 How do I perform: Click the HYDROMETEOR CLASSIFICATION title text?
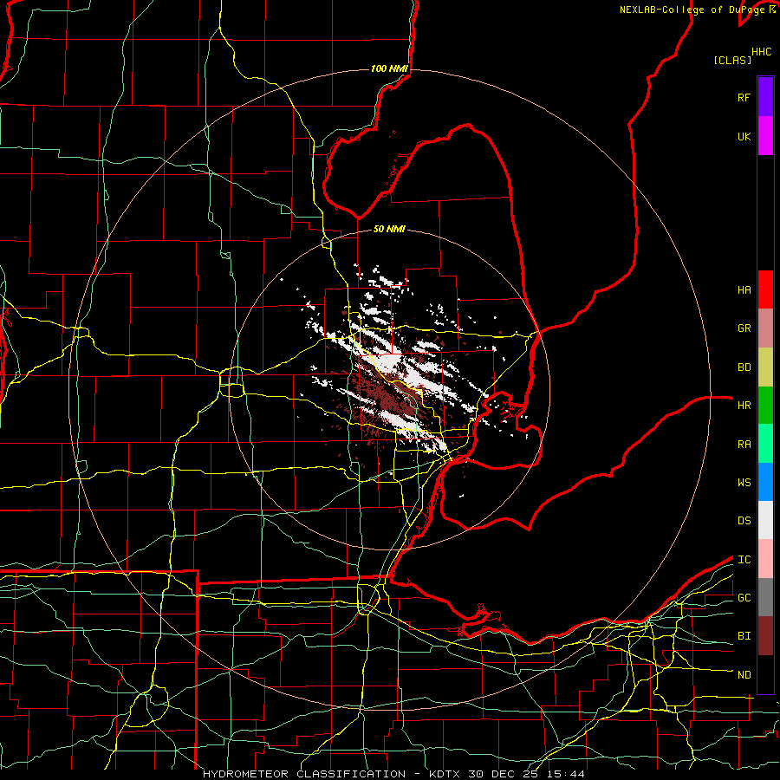pyautogui.click(x=304, y=774)
